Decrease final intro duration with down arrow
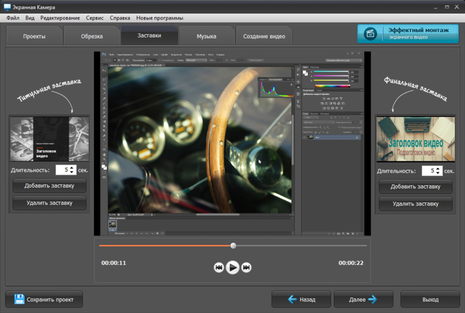 [x=438, y=174]
